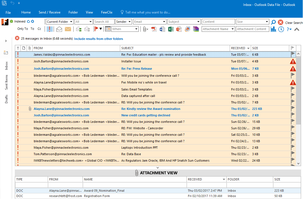Filter attachments by image files icon
The height and width of the screenshot is (199, 303).
(x=187, y=29)
